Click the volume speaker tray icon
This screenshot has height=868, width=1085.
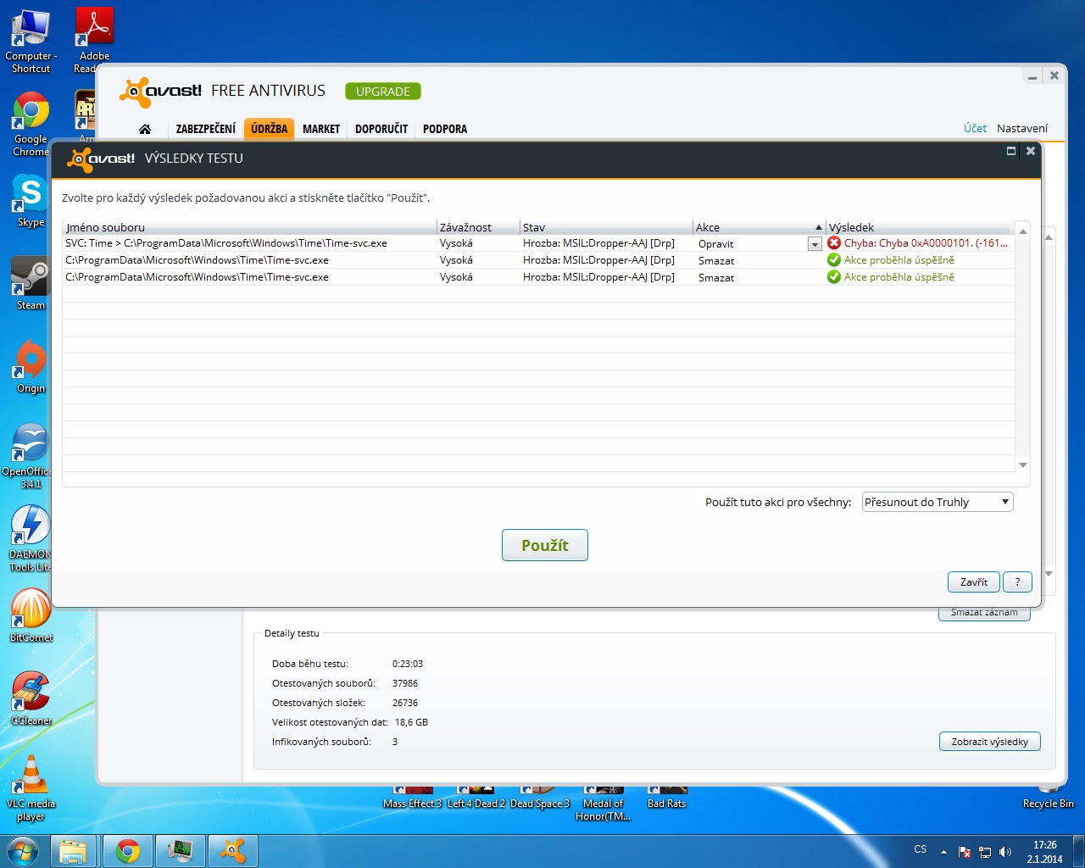(x=1005, y=852)
